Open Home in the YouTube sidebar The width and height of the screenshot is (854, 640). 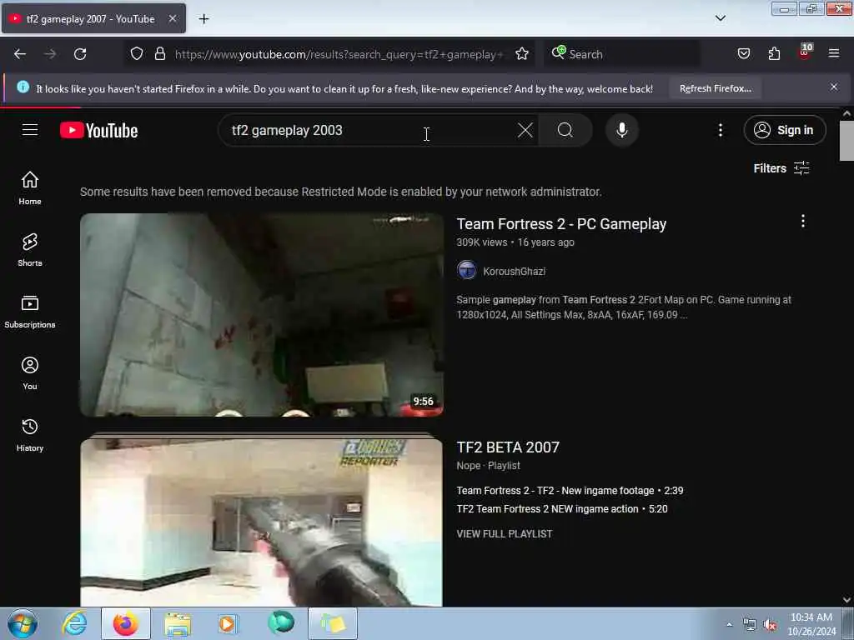(30, 187)
